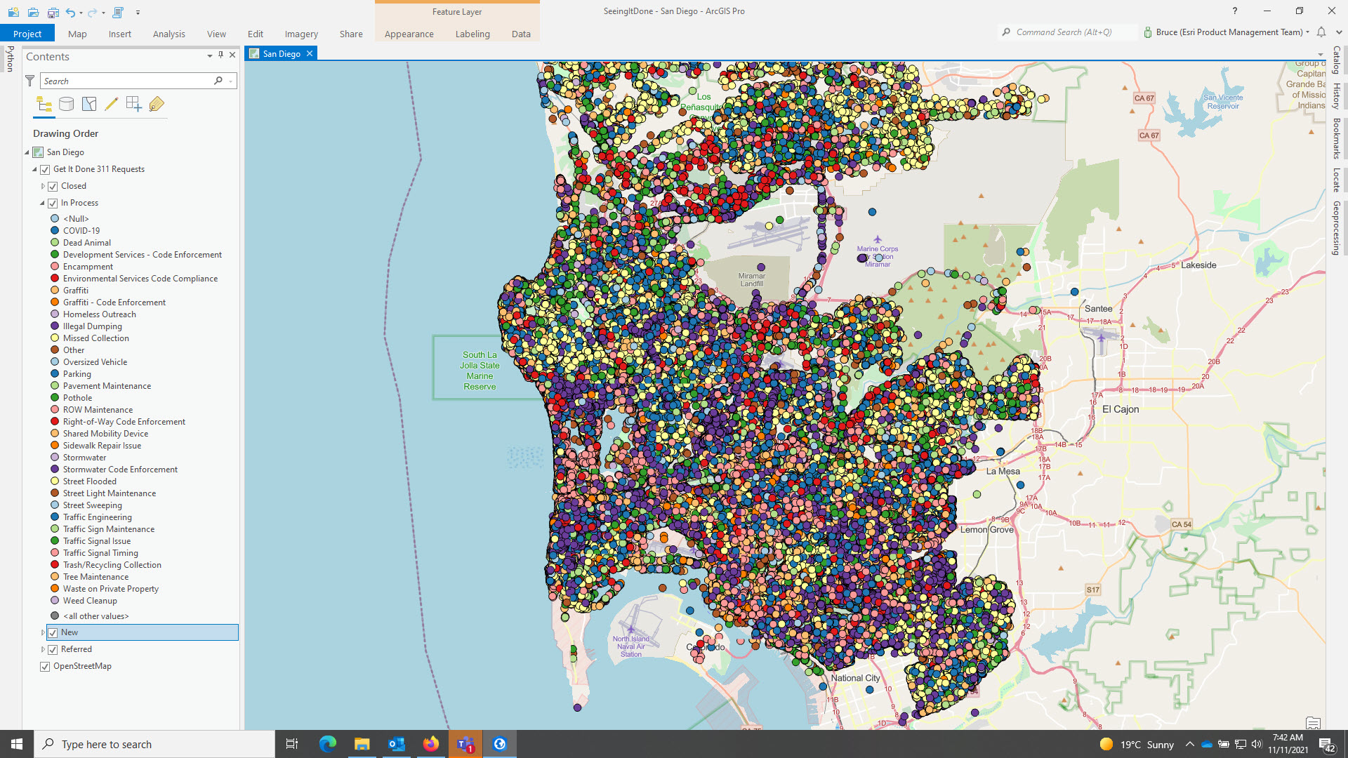Viewport: 1348px width, 758px height.
Task: Toggle the New layer visibility checkbox
Action: pyautogui.click(x=53, y=633)
